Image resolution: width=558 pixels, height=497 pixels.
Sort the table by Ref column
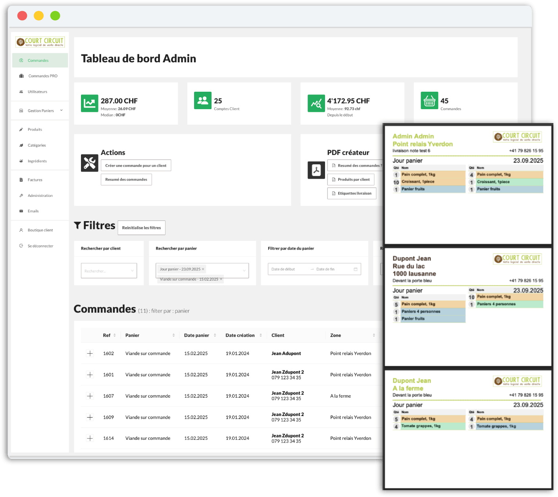point(114,335)
